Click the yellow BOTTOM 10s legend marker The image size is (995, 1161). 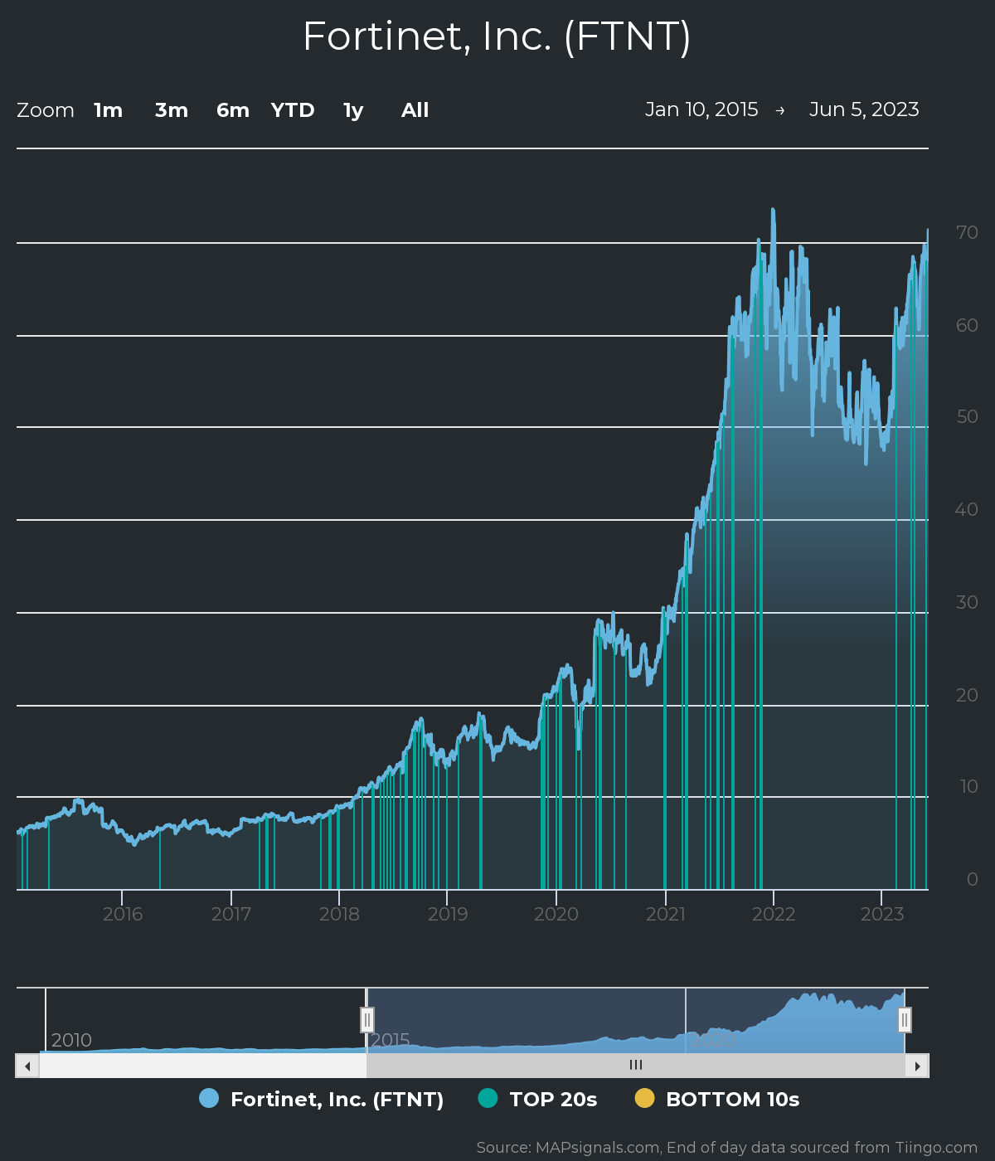644,1098
